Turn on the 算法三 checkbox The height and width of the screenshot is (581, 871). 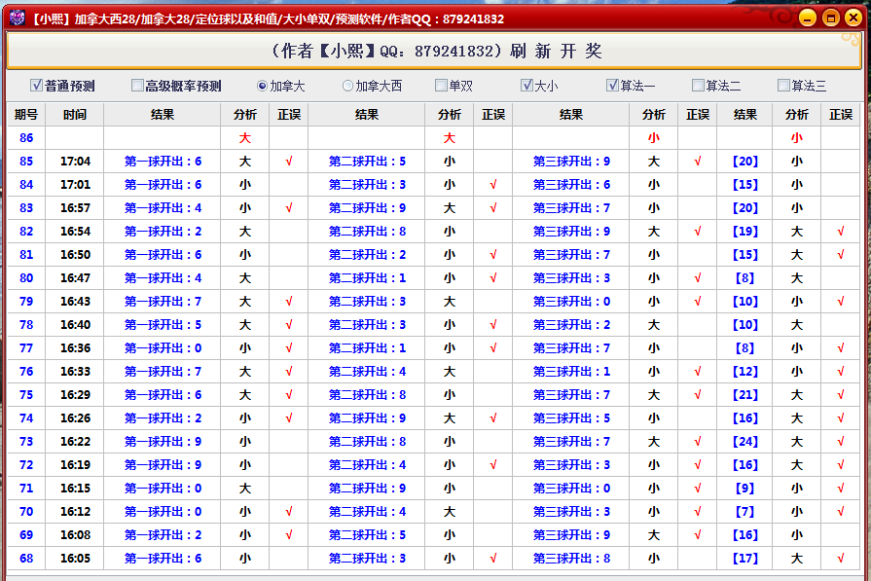[783, 86]
